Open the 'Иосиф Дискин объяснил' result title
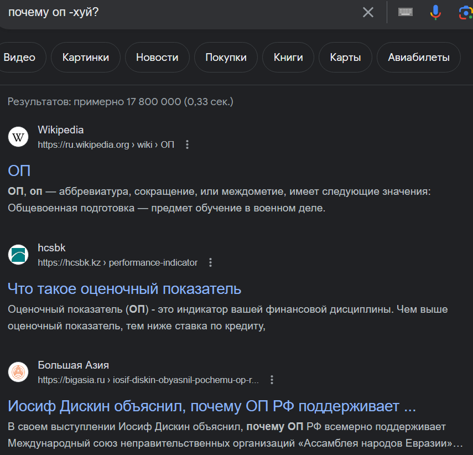The image size is (473, 455). (x=212, y=406)
